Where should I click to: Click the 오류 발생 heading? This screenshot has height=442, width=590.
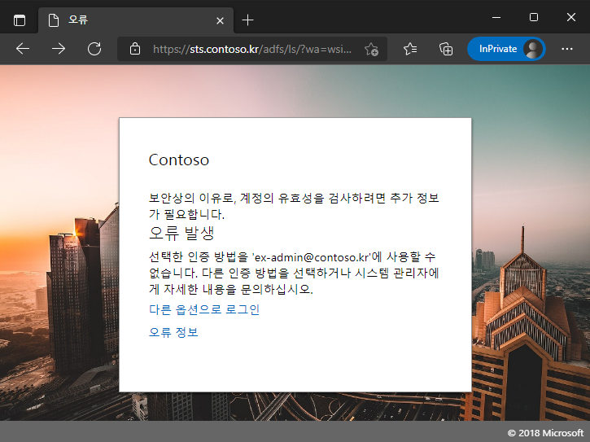(181, 233)
